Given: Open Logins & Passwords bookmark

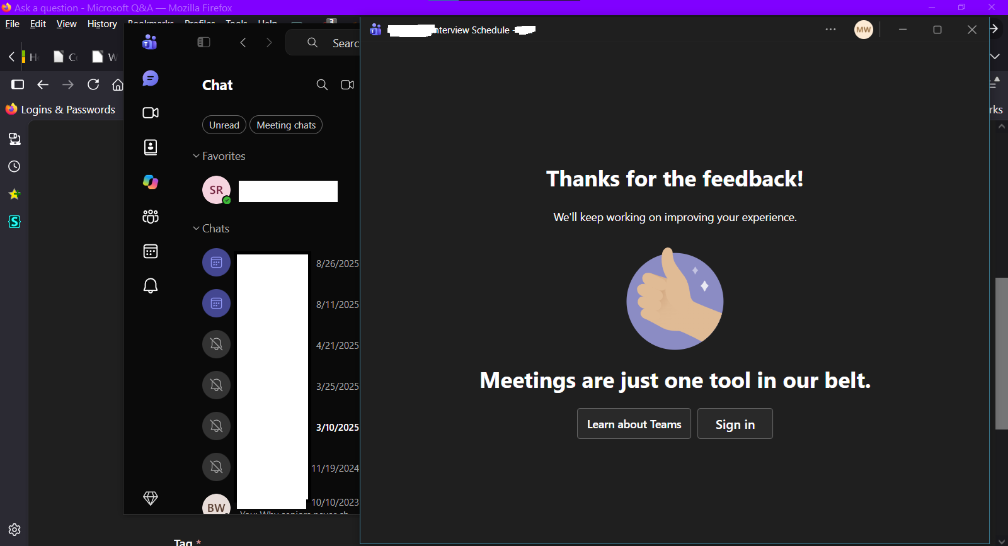Looking at the screenshot, I should click(60, 110).
